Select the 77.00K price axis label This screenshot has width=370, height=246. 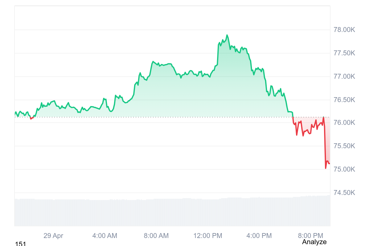click(344, 77)
